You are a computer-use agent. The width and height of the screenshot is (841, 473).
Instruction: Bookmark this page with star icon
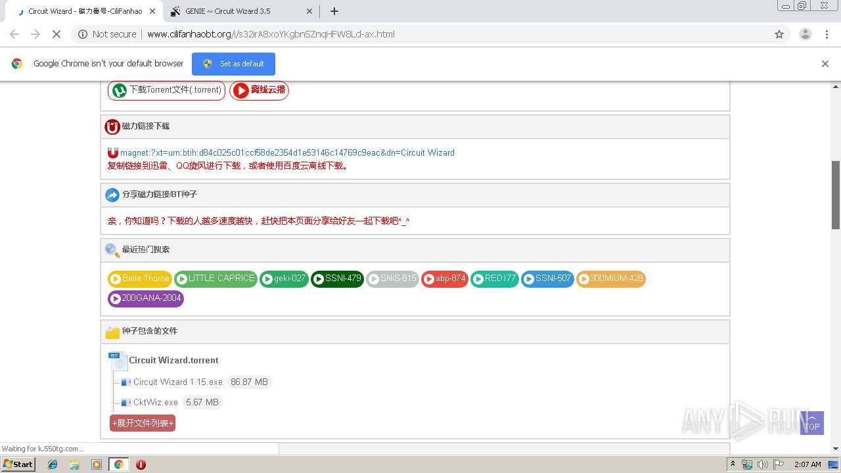(x=779, y=34)
